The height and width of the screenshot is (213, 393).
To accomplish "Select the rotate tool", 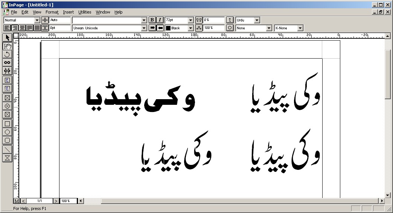I will (7, 54).
